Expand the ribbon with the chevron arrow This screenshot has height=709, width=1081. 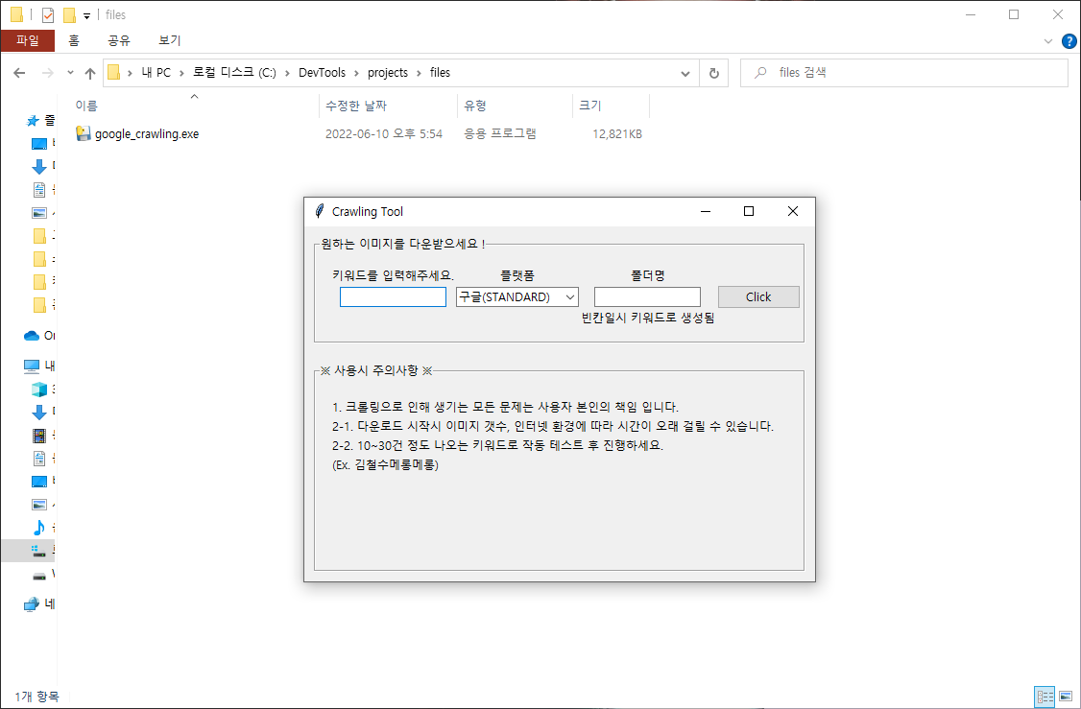(1047, 41)
